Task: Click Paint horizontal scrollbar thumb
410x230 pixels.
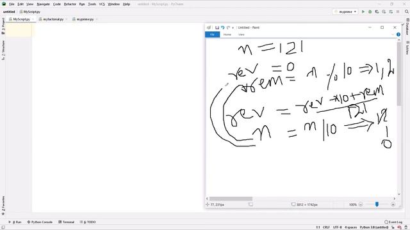Action: (x=231, y=199)
